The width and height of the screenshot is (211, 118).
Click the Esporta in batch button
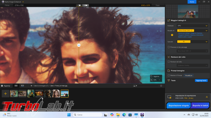click(200, 105)
